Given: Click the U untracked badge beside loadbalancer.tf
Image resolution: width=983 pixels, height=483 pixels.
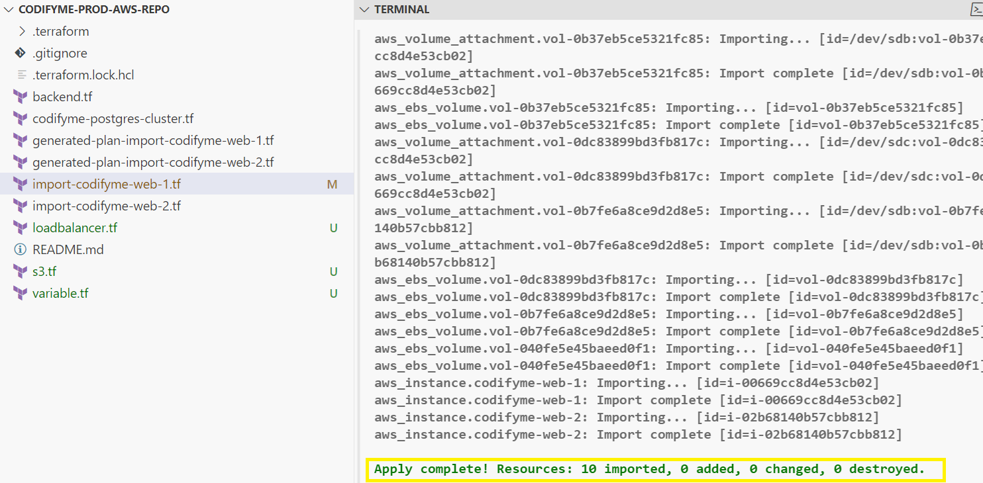Looking at the screenshot, I should (333, 228).
